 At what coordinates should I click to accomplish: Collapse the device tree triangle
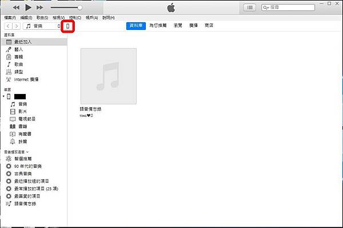coord(4,96)
